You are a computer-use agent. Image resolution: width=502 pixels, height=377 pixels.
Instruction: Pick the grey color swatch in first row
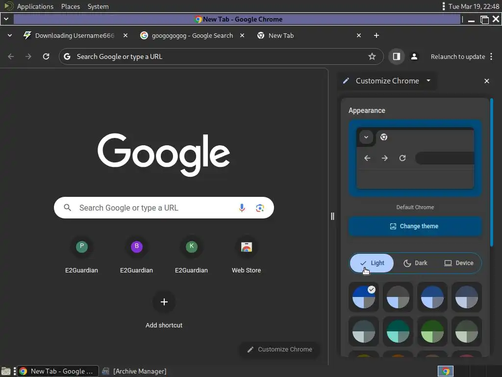tap(398, 297)
